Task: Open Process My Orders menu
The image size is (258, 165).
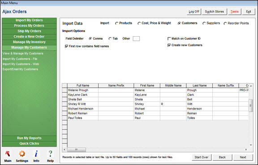Action: pyautogui.click(x=29, y=25)
